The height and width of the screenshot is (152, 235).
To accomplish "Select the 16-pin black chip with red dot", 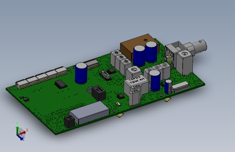I will [x=61, y=84].
